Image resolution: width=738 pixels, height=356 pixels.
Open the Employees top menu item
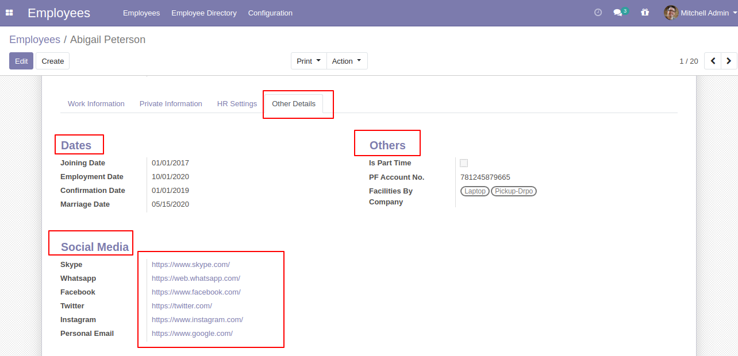[141, 13]
